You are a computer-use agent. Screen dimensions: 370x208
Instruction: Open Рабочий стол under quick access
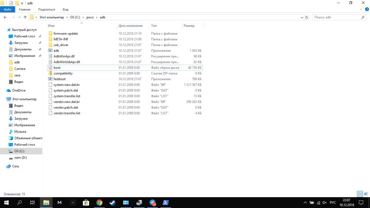pyautogui.click(x=25, y=36)
